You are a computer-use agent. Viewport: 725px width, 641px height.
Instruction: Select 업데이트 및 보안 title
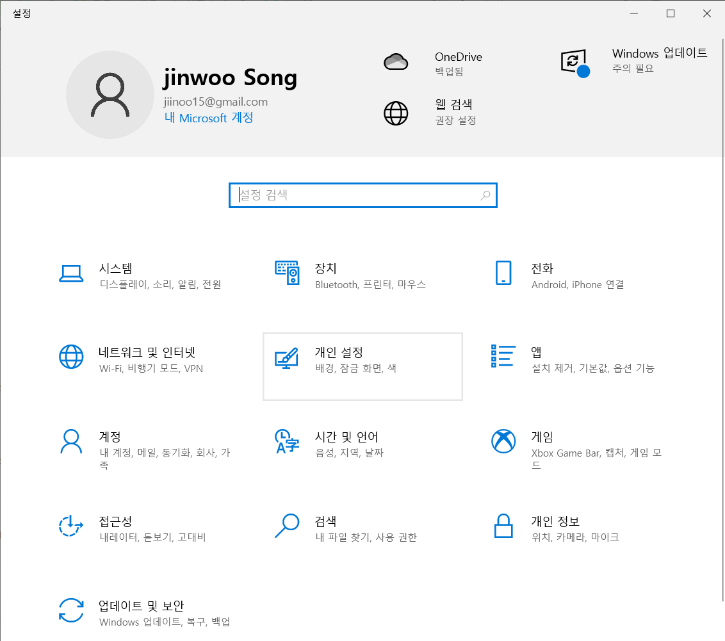click(141, 605)
